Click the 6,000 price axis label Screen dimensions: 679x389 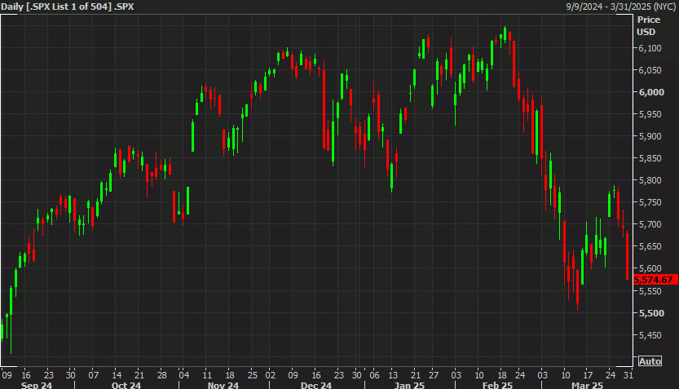(650, 93)
